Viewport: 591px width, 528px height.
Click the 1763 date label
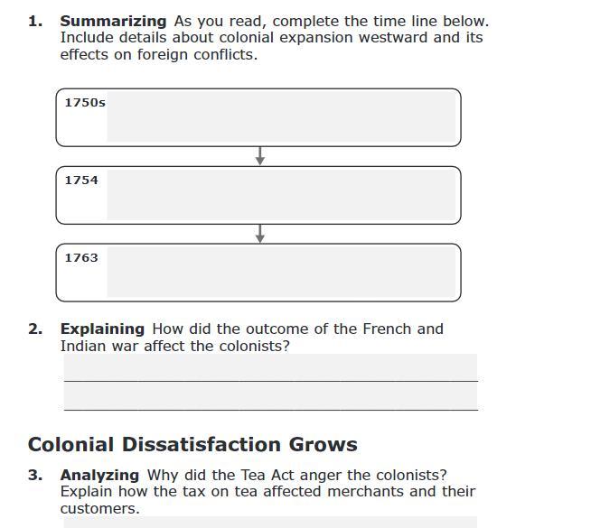point(81,258)
